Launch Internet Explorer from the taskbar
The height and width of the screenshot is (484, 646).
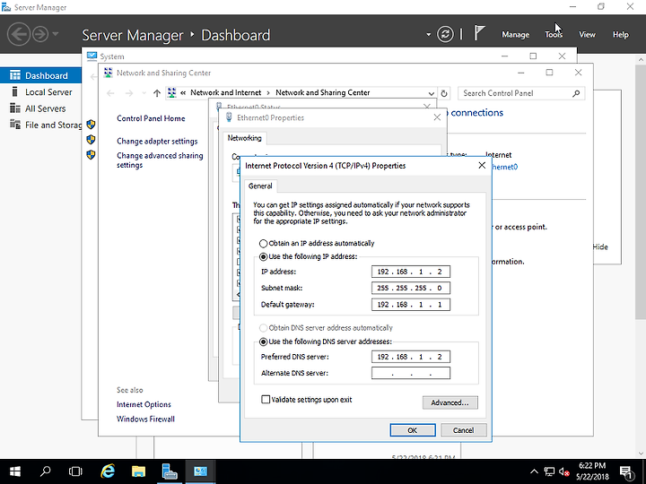click(108, 471)
